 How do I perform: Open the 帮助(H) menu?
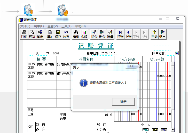[x=80, y=26]
